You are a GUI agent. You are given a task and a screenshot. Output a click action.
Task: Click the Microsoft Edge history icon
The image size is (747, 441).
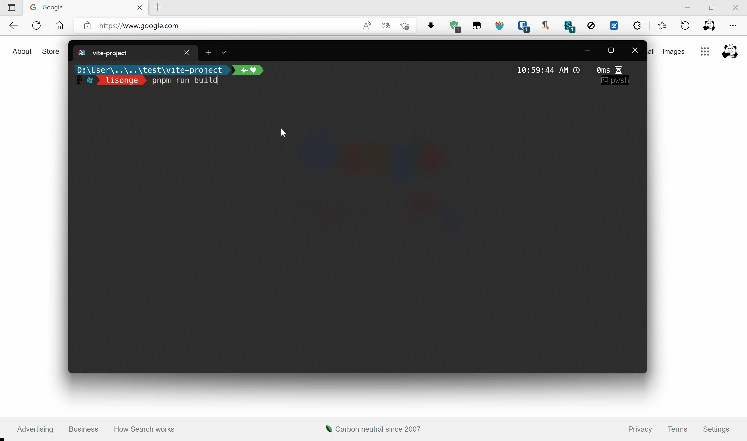(x=686, y=25)
